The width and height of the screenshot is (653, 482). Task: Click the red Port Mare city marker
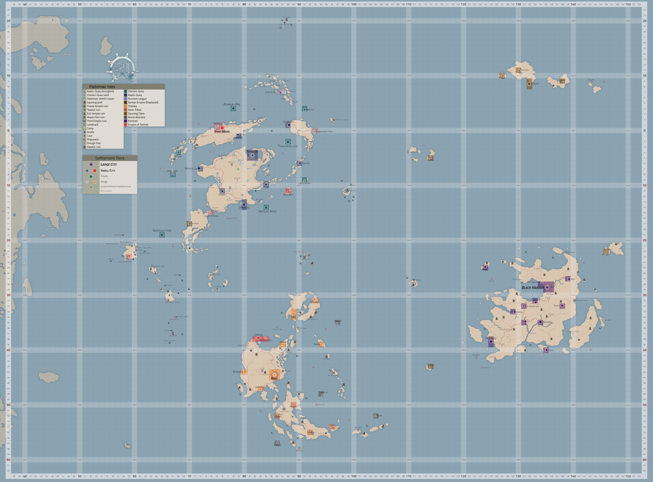coord(222,128)
